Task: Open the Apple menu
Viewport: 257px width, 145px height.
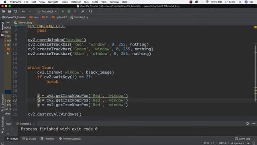Action: point(5,2)
